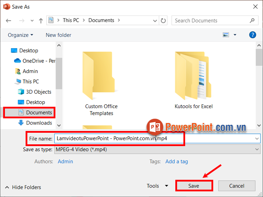The width and height of the screenshot is (263, 197).
Task: Edit the Admin author link
Action: click(66, 162)
